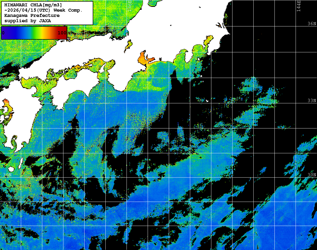
Task: Click the orange bay on the far left coast
Action: pyautogui.click(x=7, y=109)
